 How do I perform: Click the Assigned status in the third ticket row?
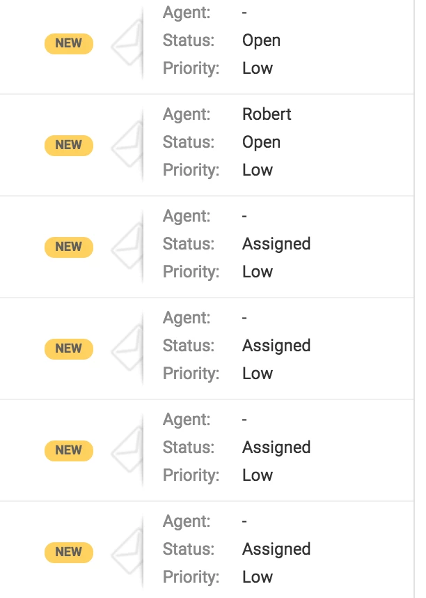(276, 245)
